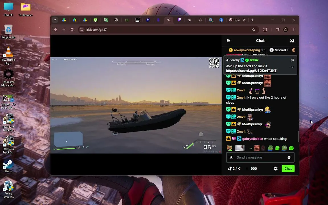Image resolution: width=328 pixels, height=205 pixels.
Task: Pick the last green blob quick emote
Action: 291,148
